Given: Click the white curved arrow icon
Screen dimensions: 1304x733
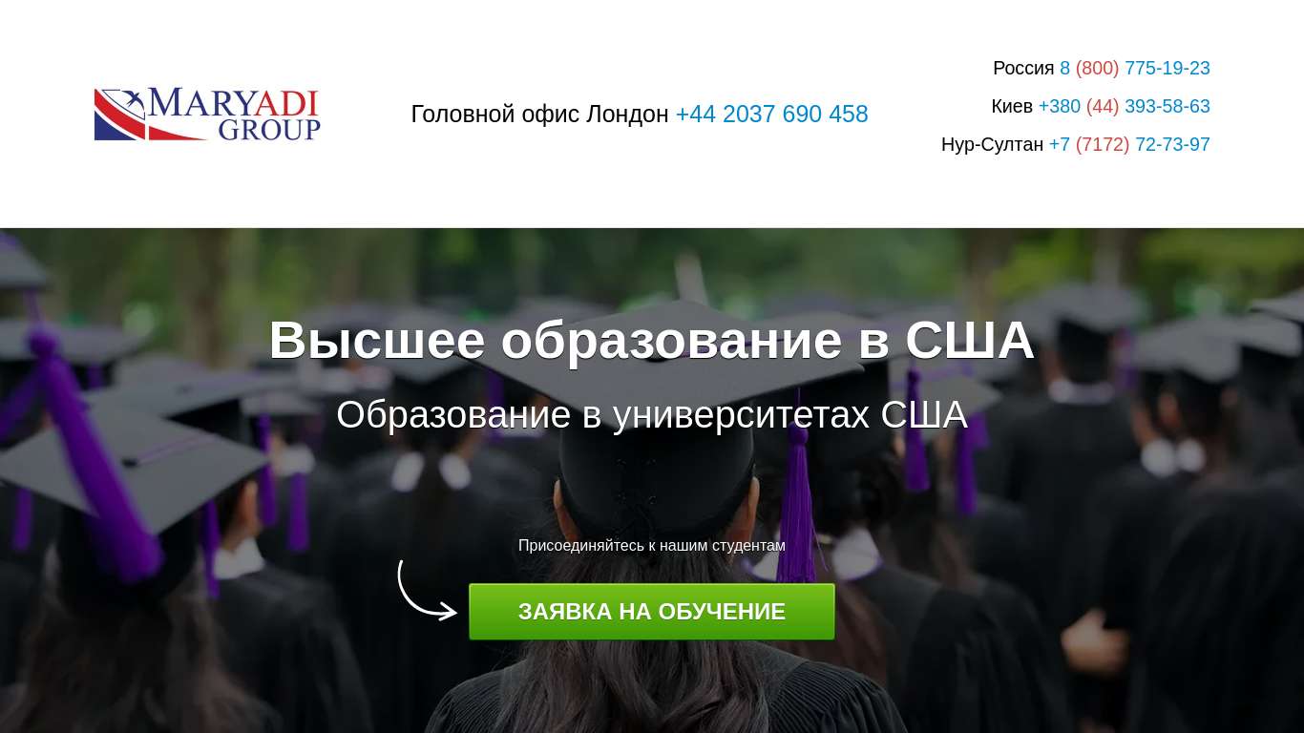Looking at the screenshot, I should pos(427,591).
